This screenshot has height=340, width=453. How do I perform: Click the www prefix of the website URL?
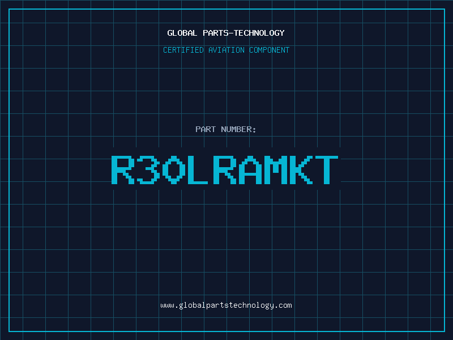(x=167, y=305)
